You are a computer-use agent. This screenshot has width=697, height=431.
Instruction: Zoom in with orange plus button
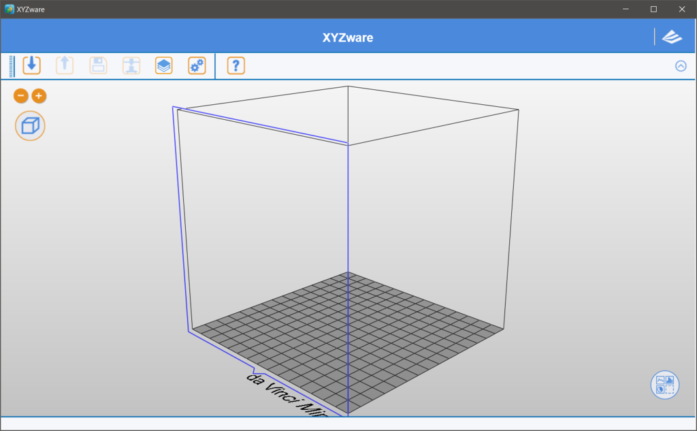pos(39,95)
